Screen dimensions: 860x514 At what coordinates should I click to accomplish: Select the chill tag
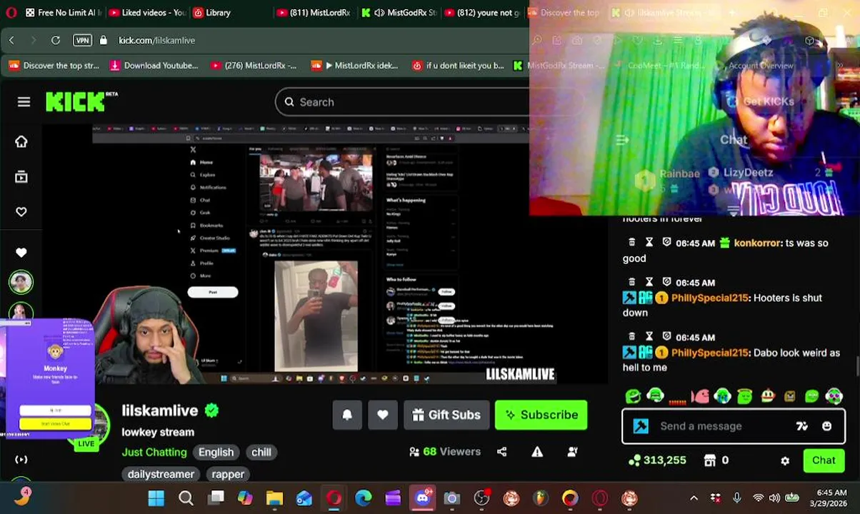tap(261, 452)
